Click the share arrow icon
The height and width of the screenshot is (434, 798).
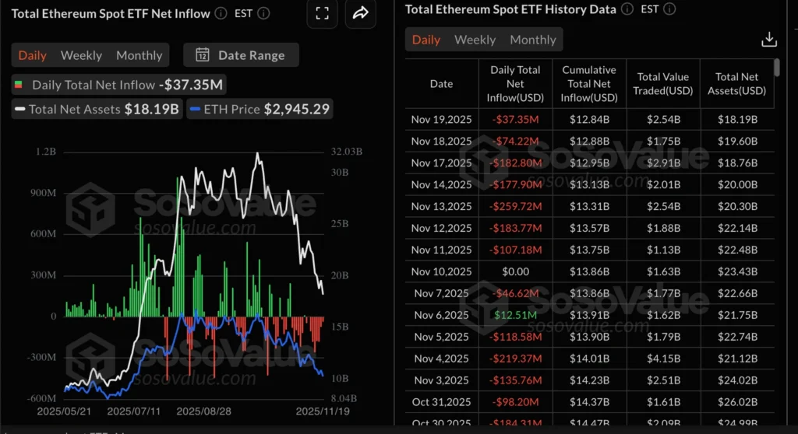(360, 13)
